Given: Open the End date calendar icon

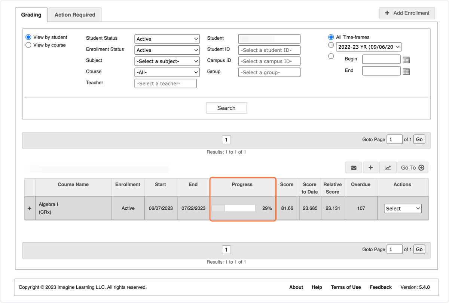Looking at the screenshot, I should coord(406,71).
